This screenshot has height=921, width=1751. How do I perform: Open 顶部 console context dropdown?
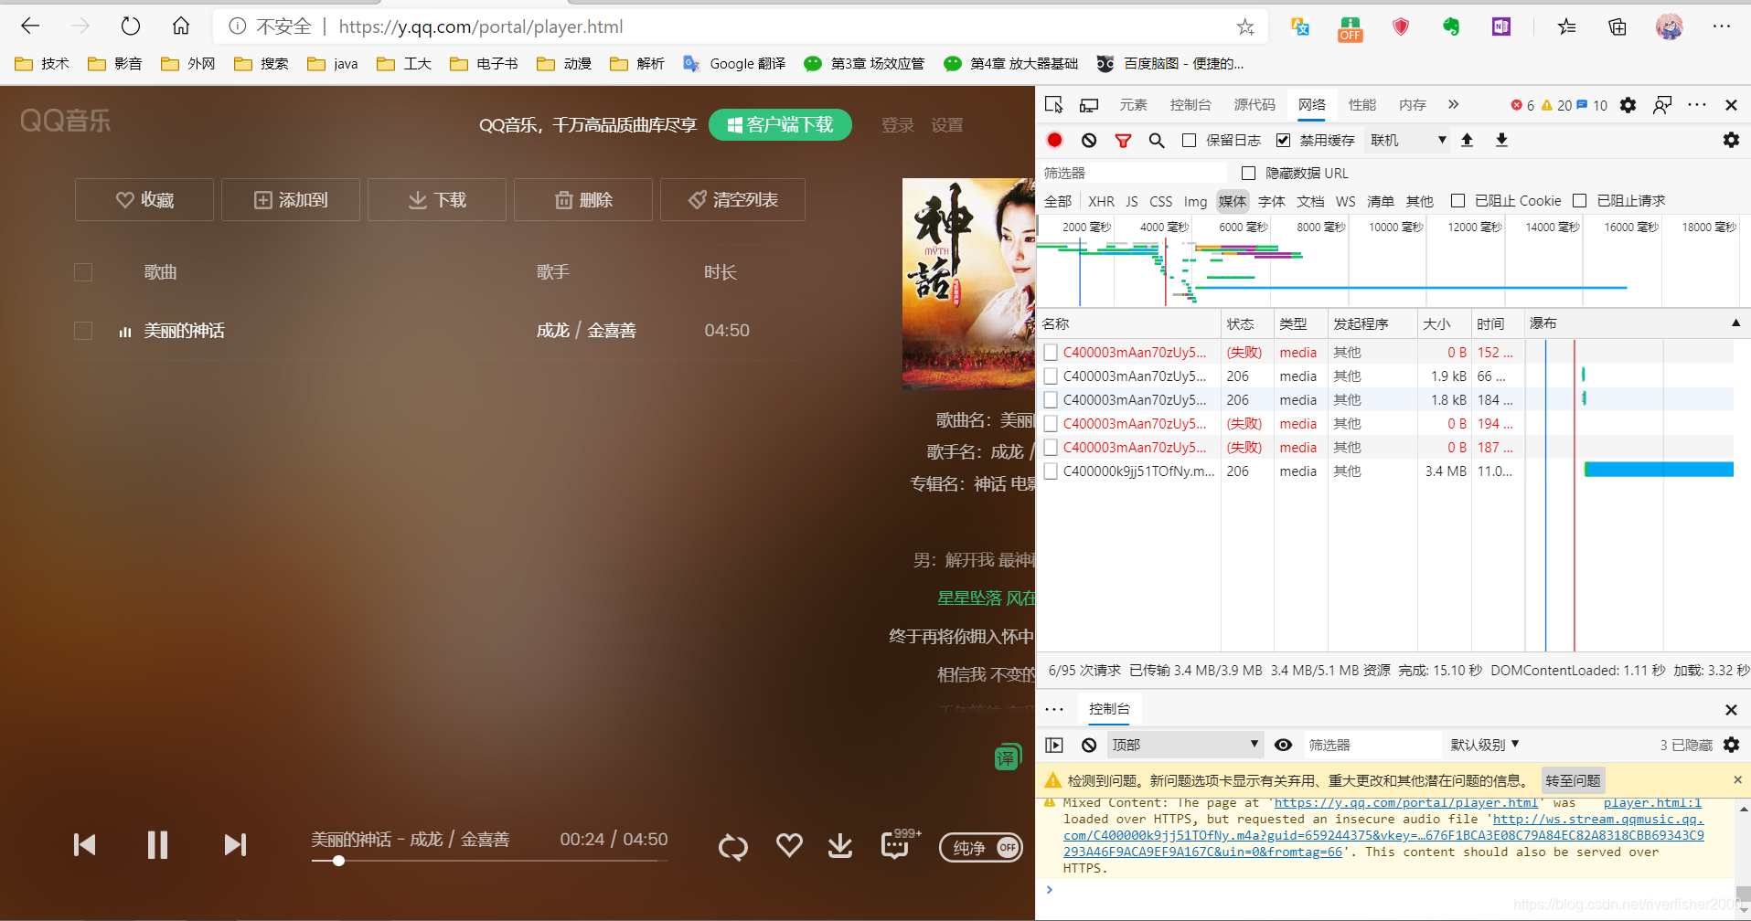coord(1185,745)
